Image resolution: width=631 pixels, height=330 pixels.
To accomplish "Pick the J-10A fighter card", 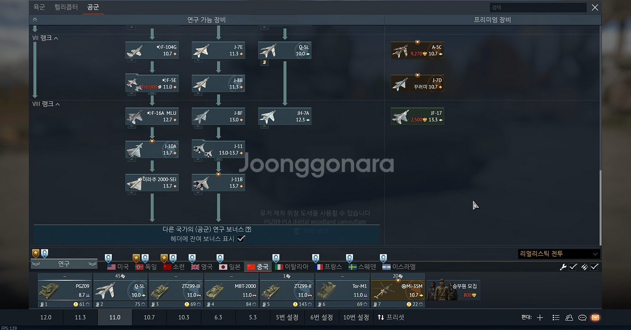I will tap(152, 149).
